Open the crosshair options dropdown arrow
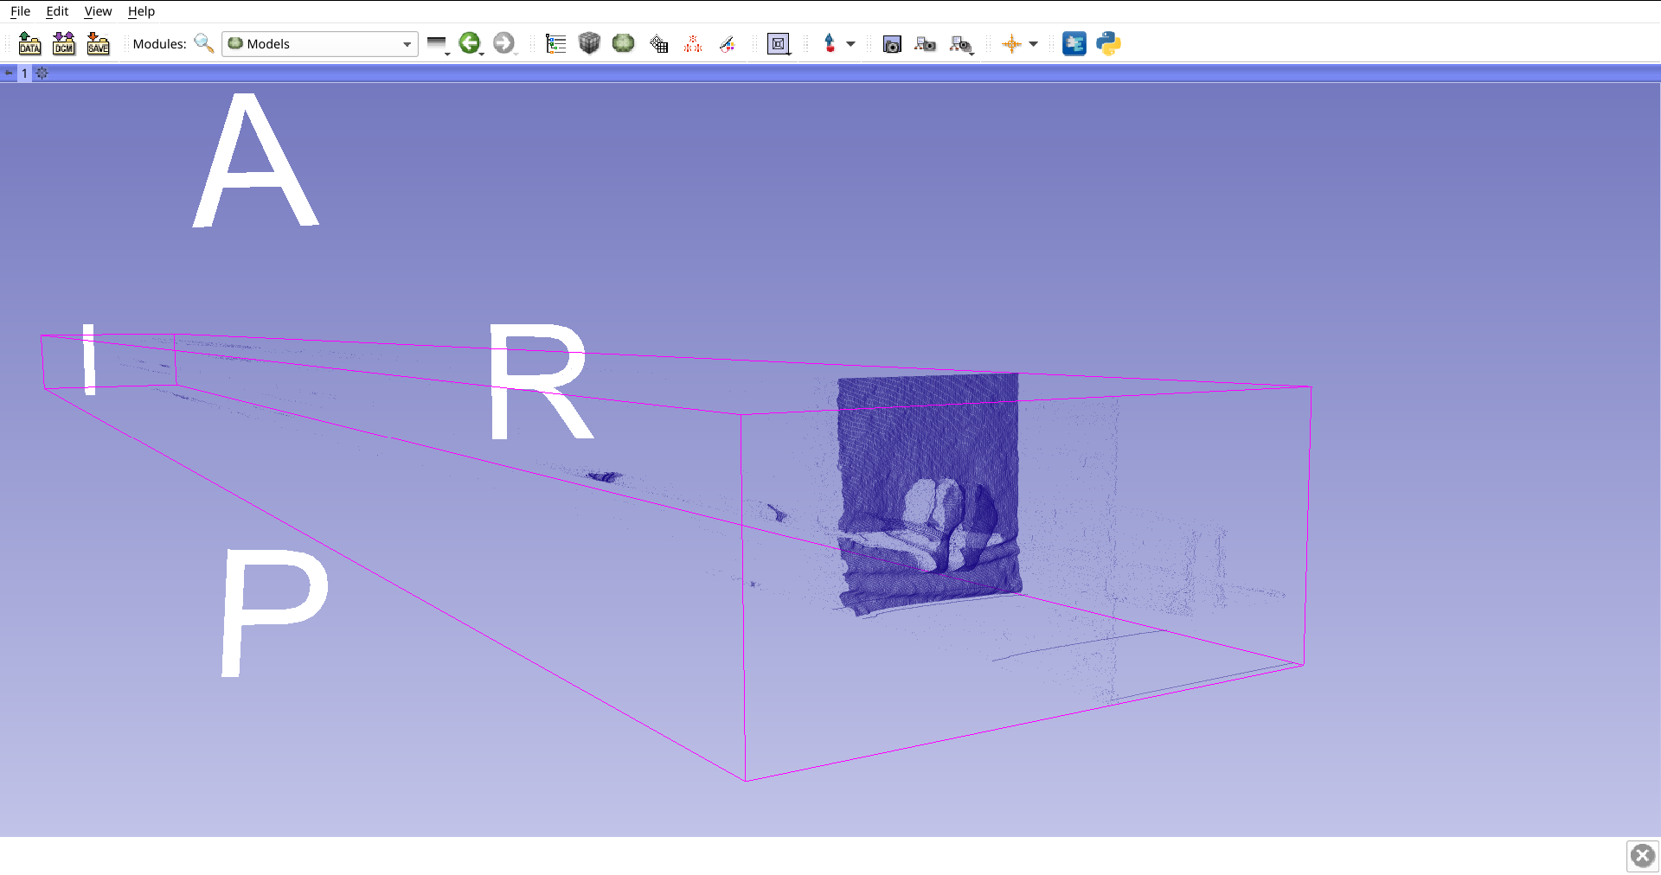 point(1034,43)
